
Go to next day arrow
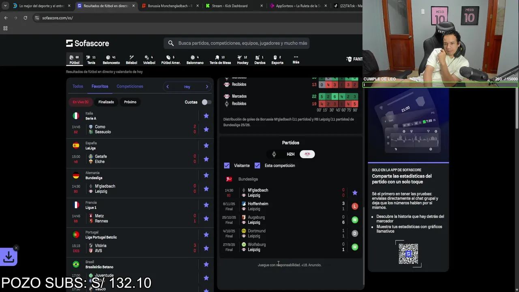[207, 87]
